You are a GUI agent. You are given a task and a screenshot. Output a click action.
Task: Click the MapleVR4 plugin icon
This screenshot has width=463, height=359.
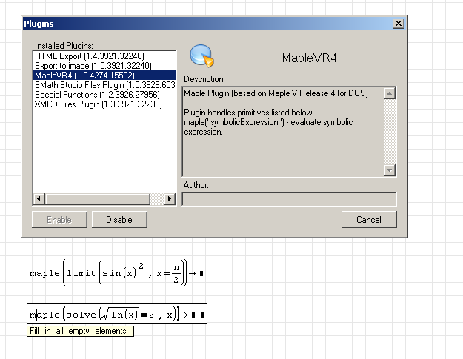click(x=201, y=57)
